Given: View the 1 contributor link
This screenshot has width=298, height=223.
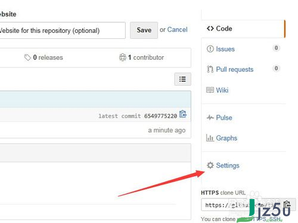Looking at the screenshot, I should click(146, 57).
